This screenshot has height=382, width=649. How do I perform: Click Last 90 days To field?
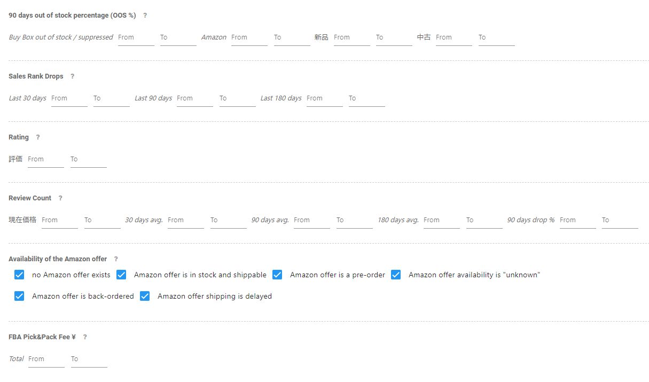(x=238, y=98)
